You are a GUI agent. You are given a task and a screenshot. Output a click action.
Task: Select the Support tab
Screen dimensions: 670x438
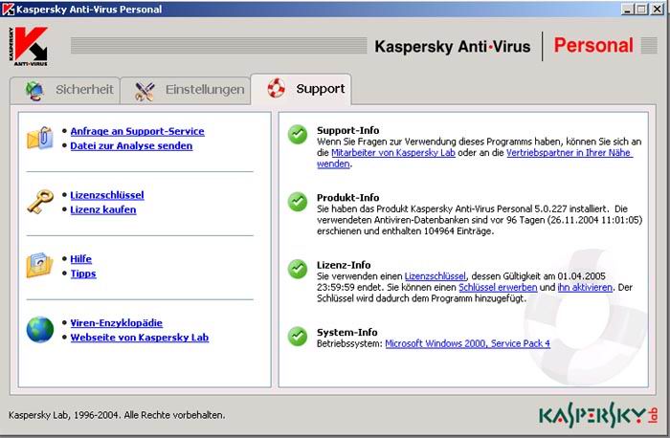point(301,89)
